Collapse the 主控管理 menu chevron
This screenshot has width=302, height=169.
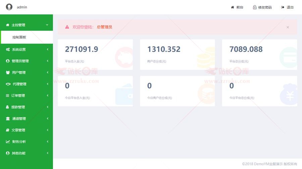[x=47, y=25]
